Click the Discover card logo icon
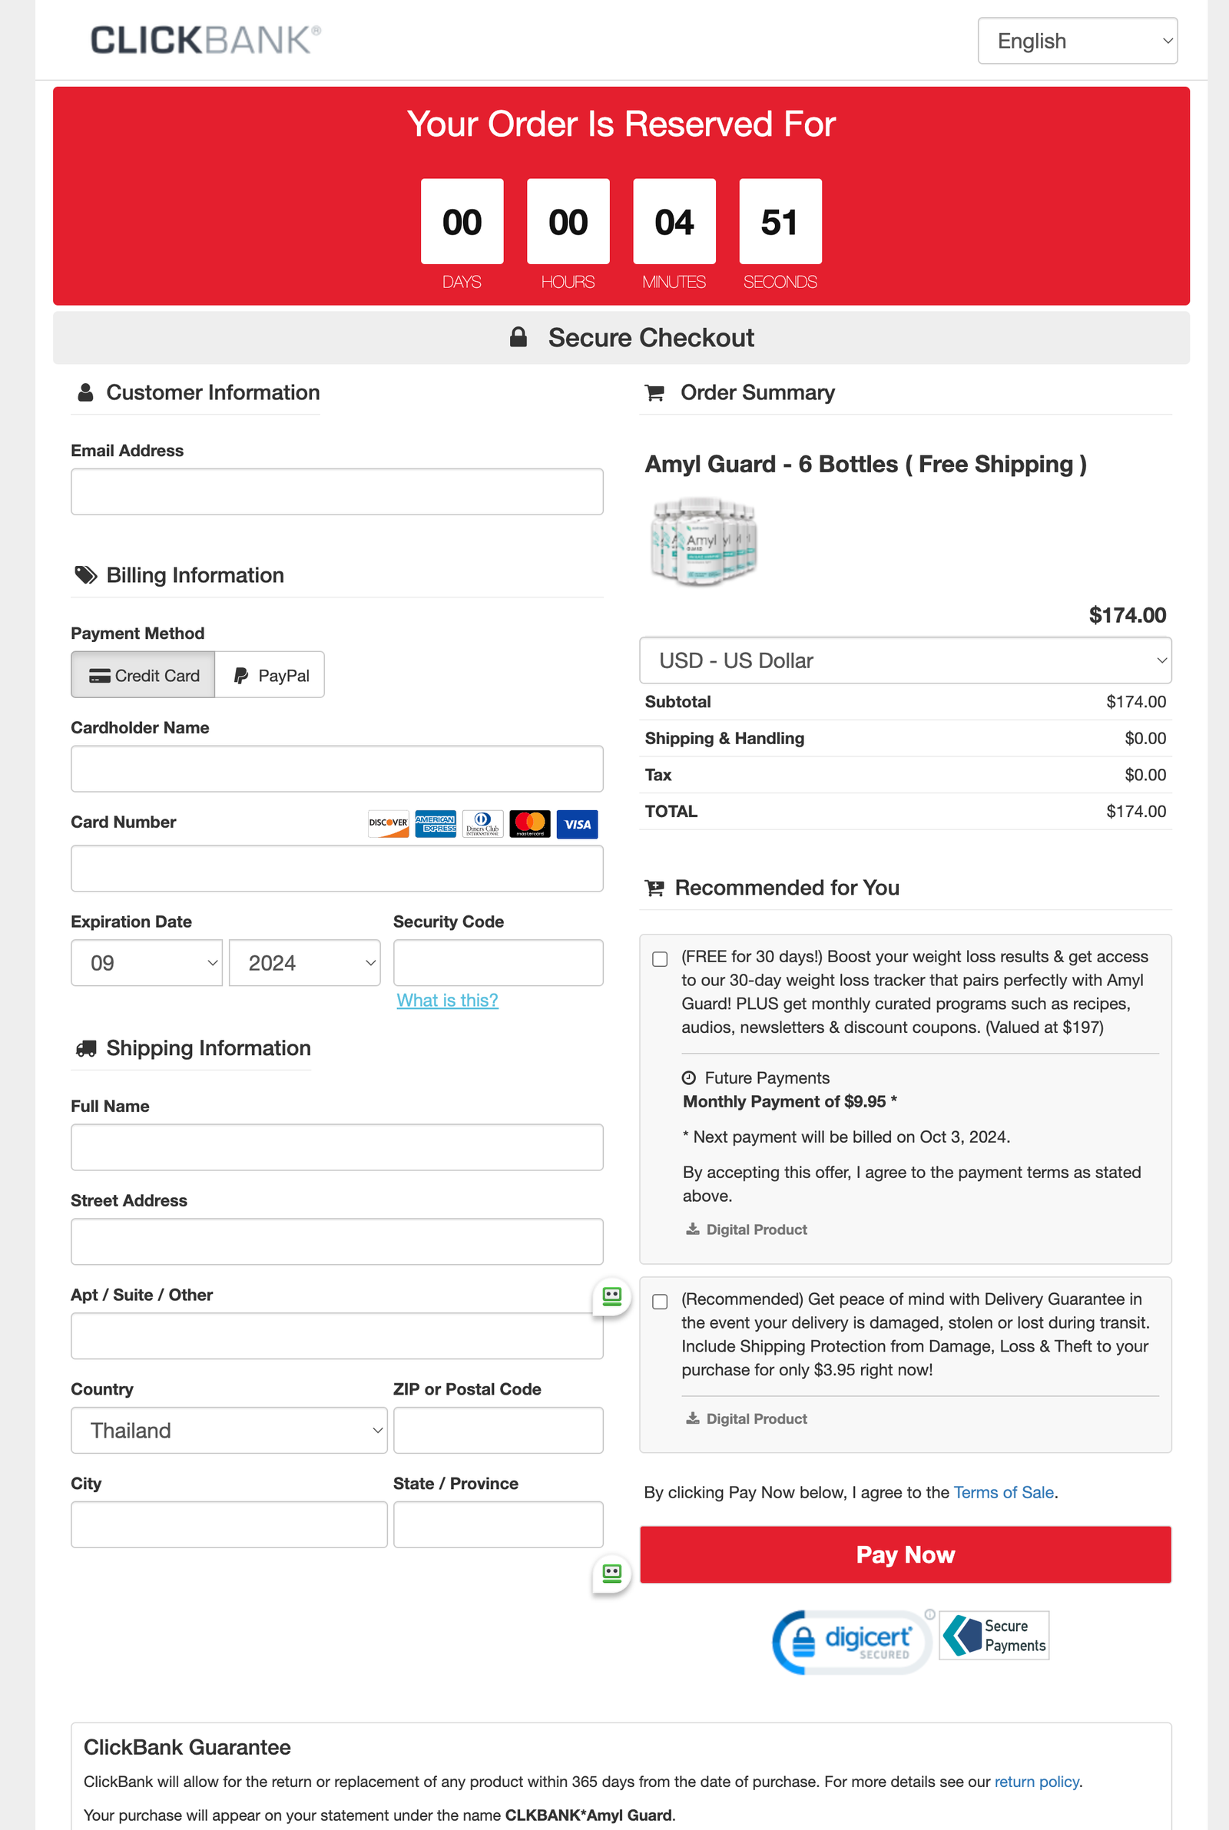 [x=389, y=824]
